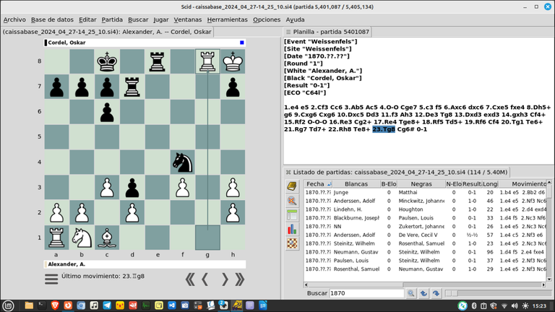Click the volume tray icon
555x312 pixels.
pyautogui.click(x=515, y=306)
